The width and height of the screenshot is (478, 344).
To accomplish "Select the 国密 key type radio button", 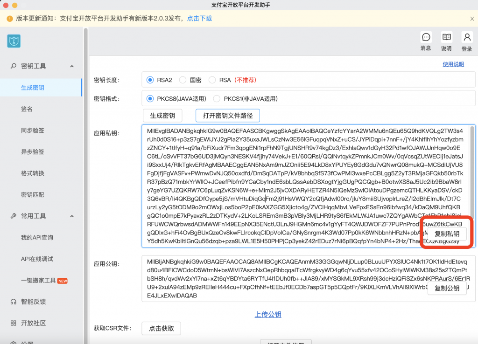I will [x=183, y=80].
